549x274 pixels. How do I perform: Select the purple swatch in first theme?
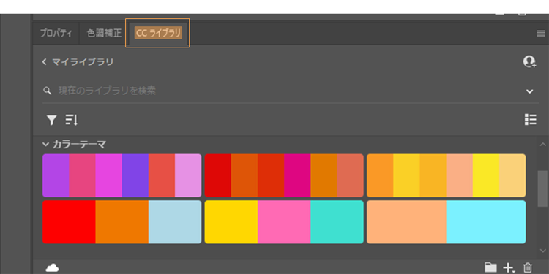coord(56,175)
